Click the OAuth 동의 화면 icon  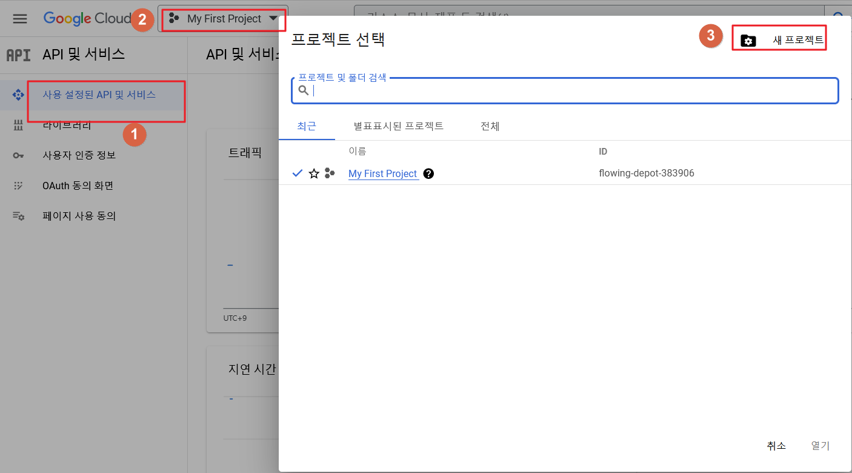(18, 186)
